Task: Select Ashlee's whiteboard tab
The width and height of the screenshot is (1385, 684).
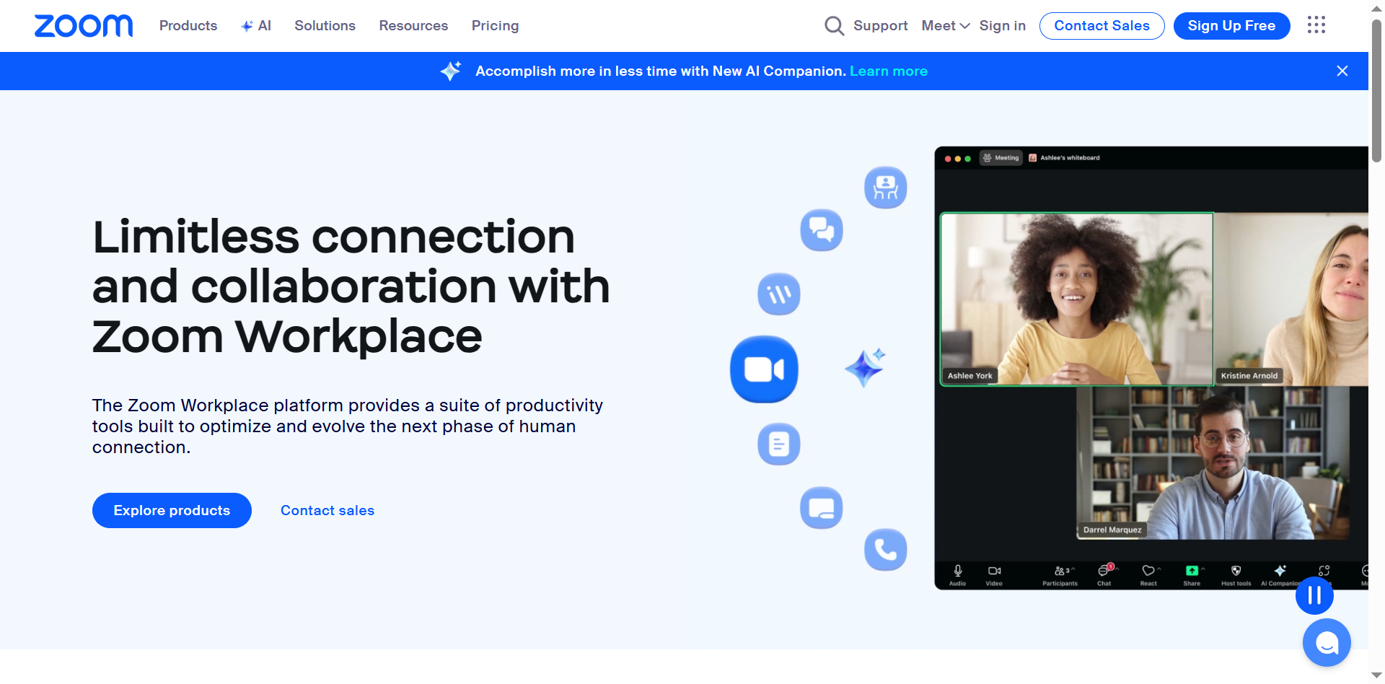Action: click(1065, 158)
